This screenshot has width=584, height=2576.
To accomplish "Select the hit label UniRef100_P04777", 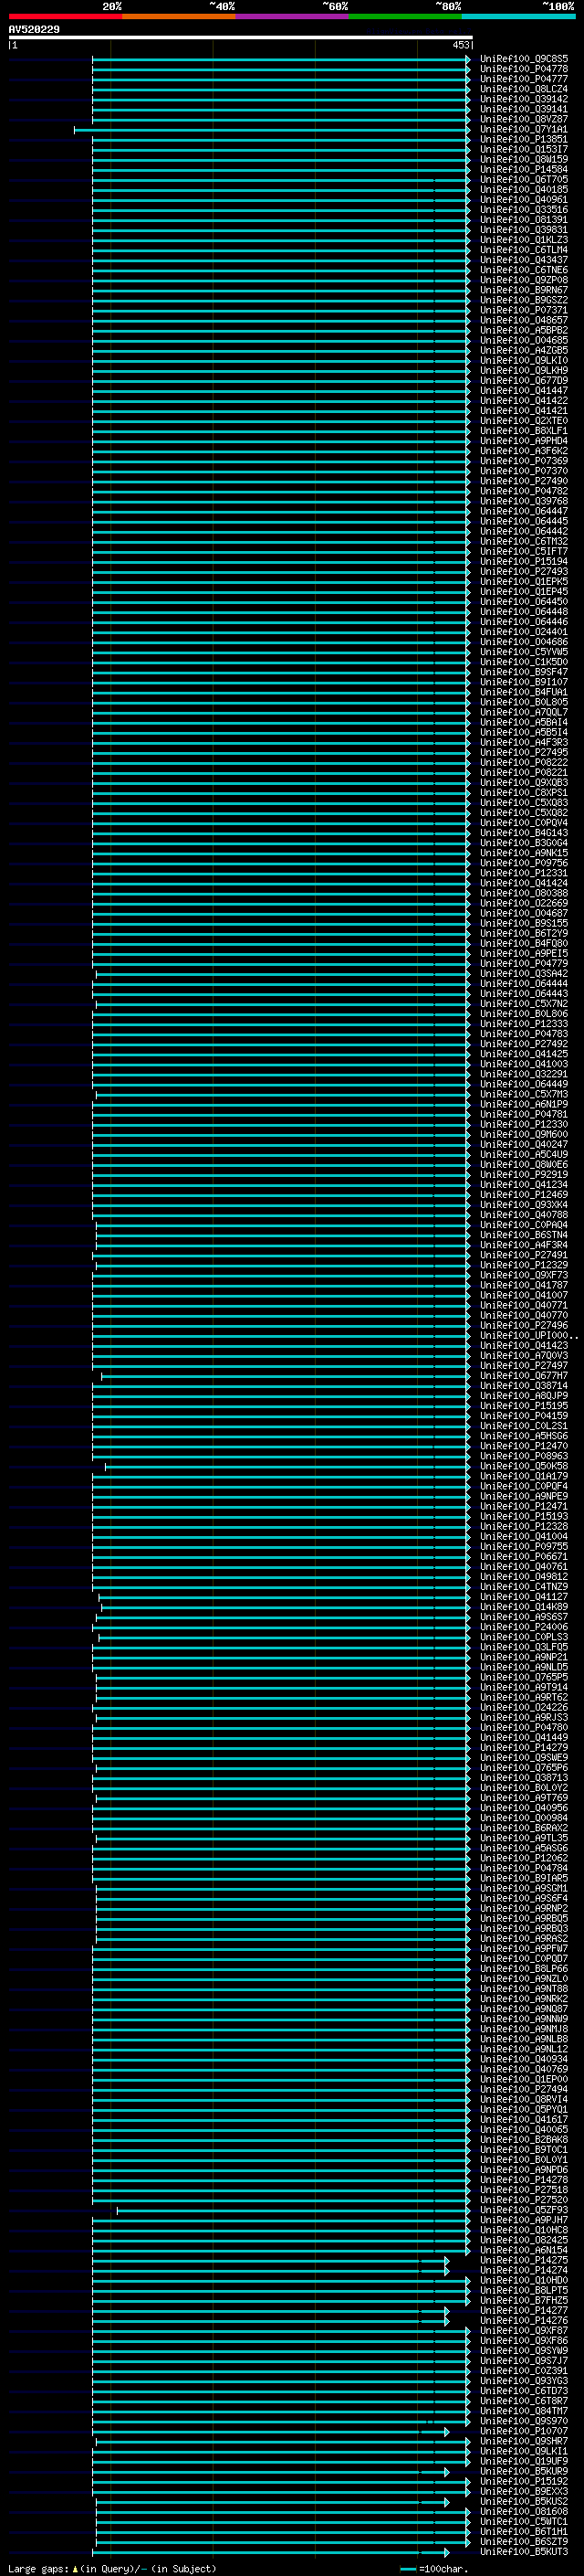I will (x=523, y=79).
